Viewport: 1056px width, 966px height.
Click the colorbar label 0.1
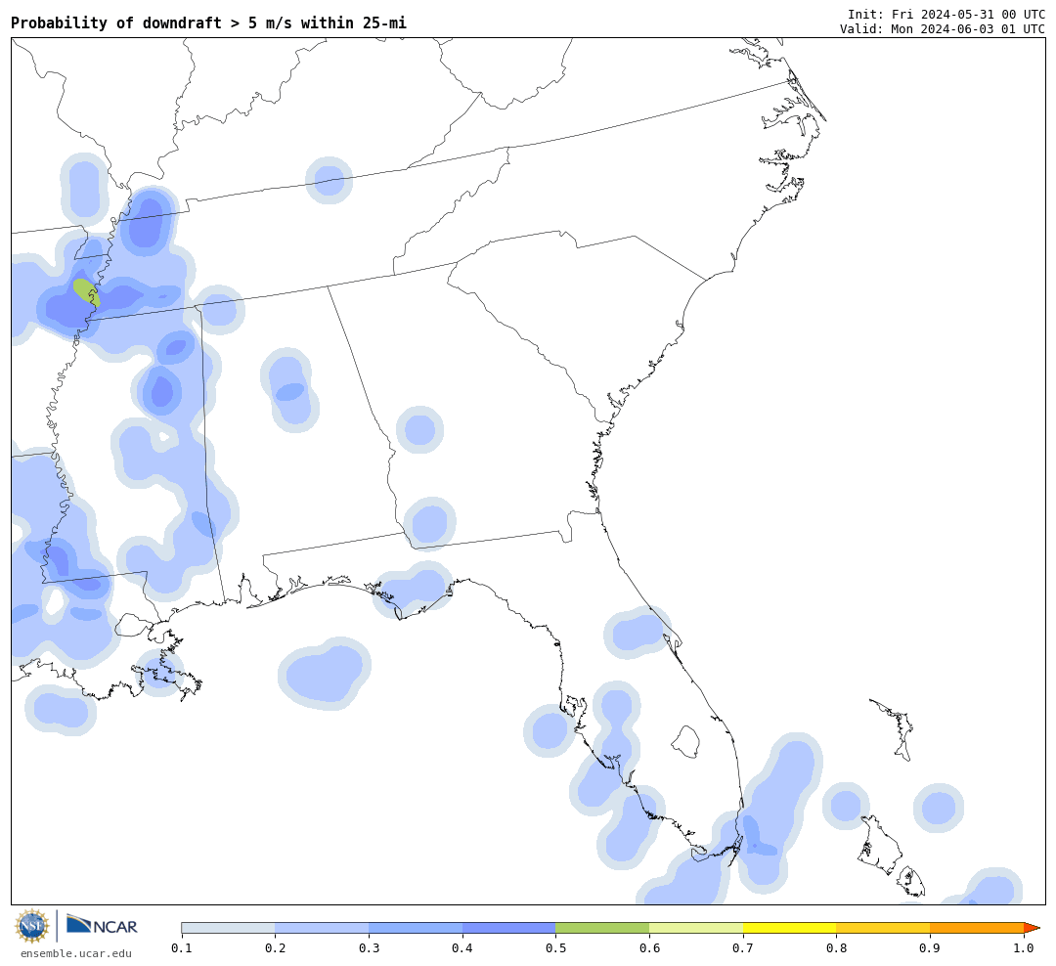[181, 948]
